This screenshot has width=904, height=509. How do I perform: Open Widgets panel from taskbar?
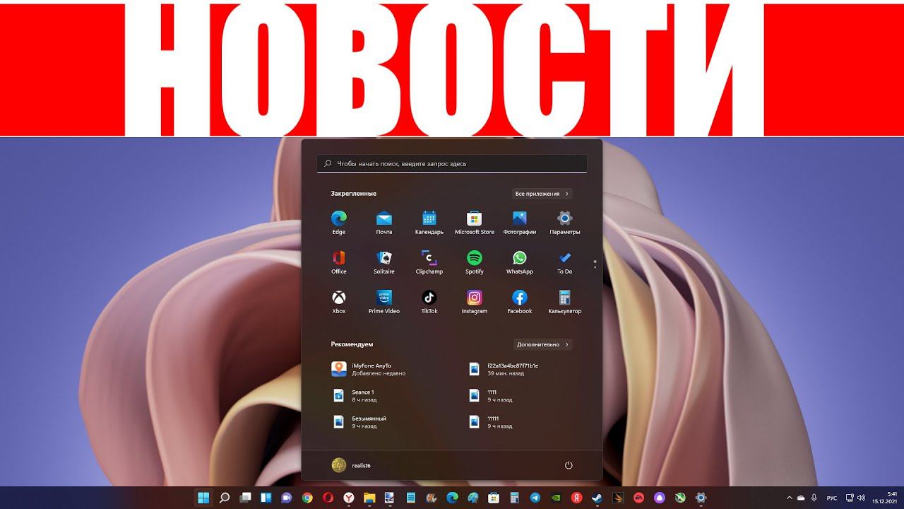[266, 498]
